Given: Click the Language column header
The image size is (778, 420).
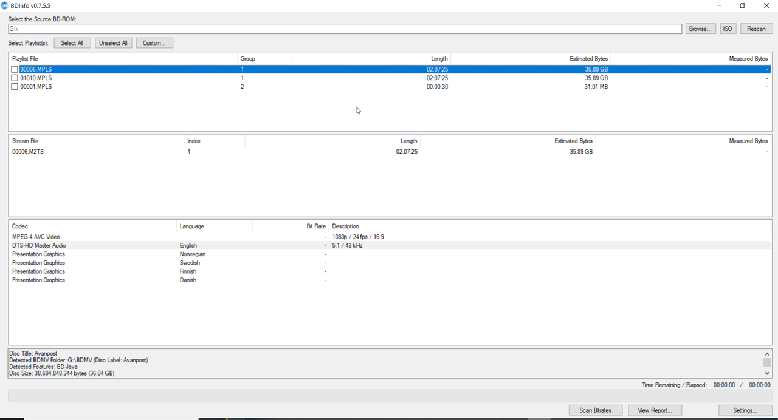Looking at the screenshot, I should pos(214,226).
